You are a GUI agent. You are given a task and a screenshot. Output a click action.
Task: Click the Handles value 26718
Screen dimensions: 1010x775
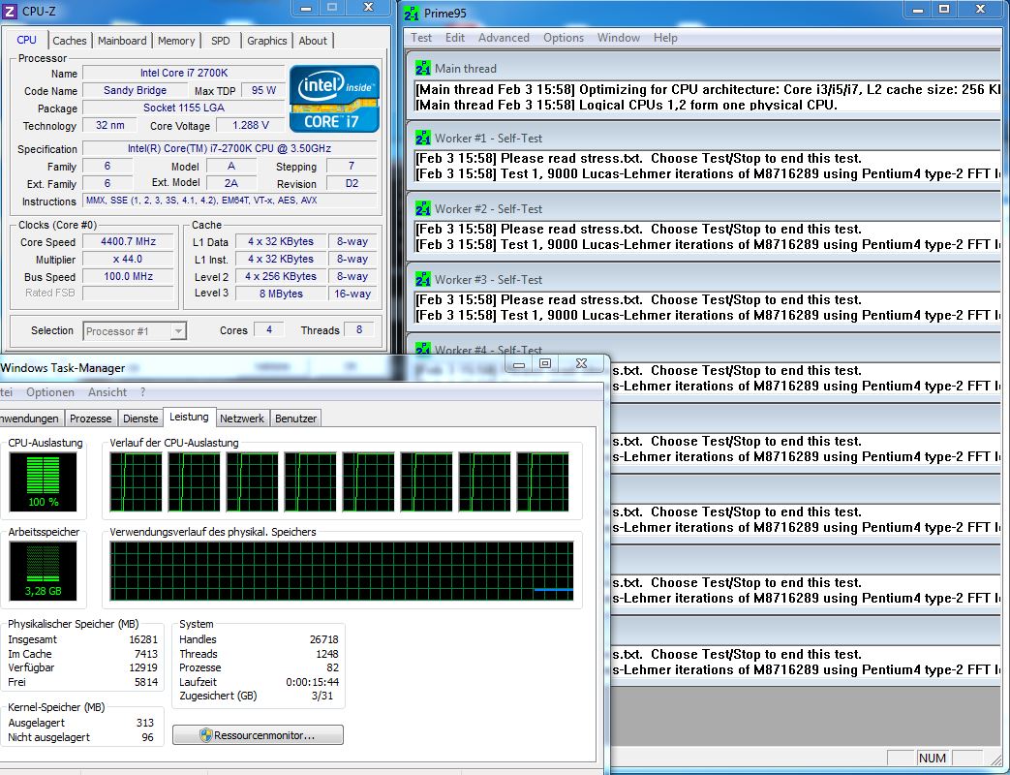click(324, 639)
